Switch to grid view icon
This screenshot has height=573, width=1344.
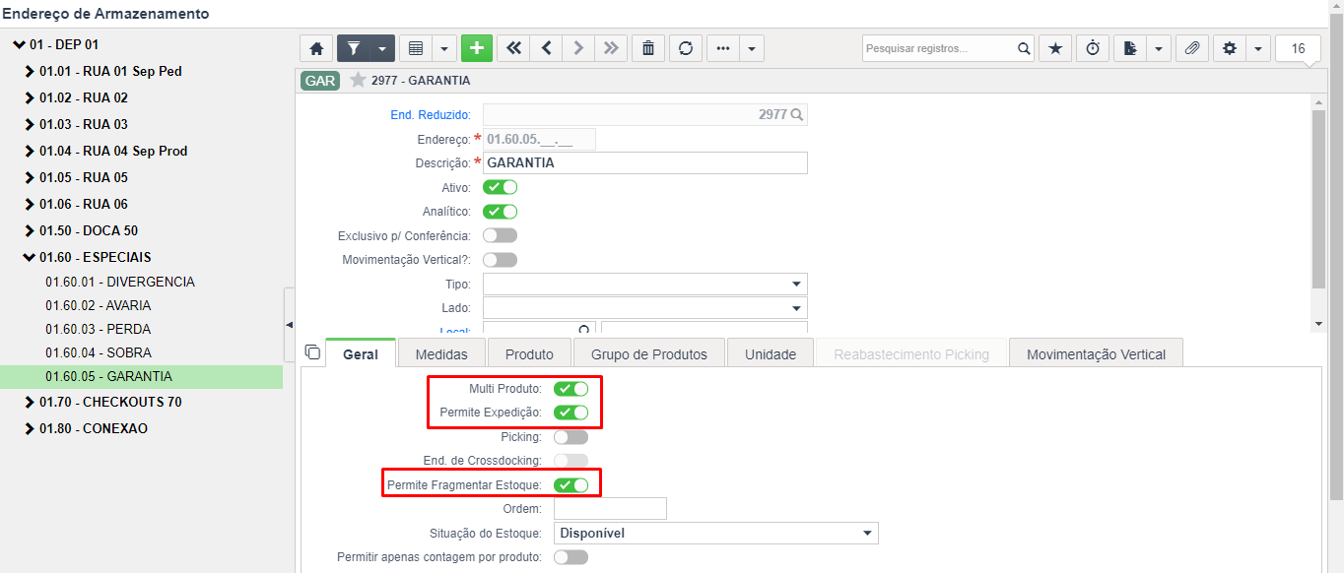tap(416, 47)
